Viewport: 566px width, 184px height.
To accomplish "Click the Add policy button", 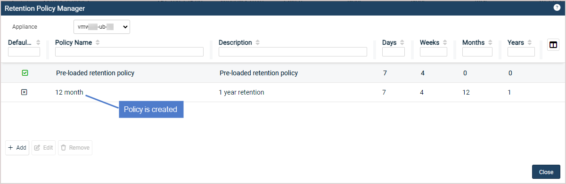I will coord(17,148).
